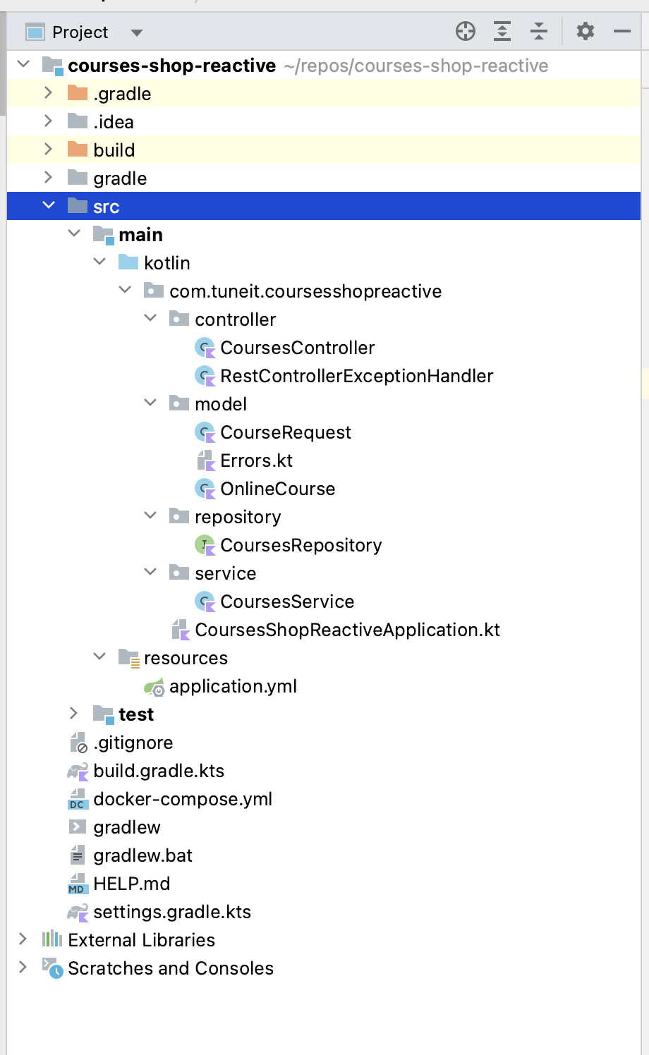Screen dimensions: 649x1055
Task: Hide the Project tool window
Action: click(621, 32)
